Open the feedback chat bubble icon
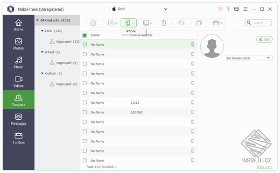 (237, 9)
